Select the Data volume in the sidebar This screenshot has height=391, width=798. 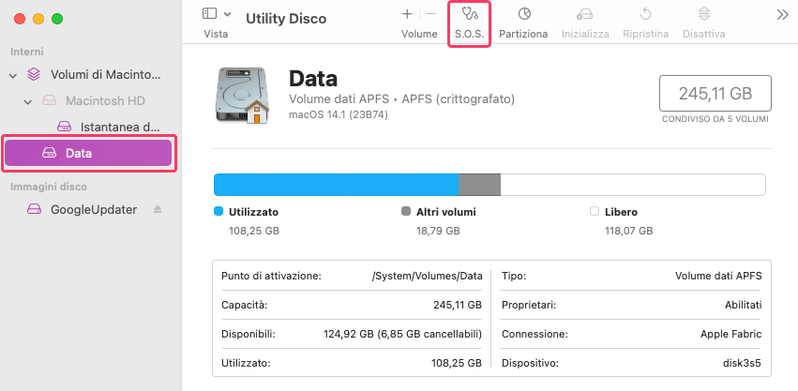(90, 153)
